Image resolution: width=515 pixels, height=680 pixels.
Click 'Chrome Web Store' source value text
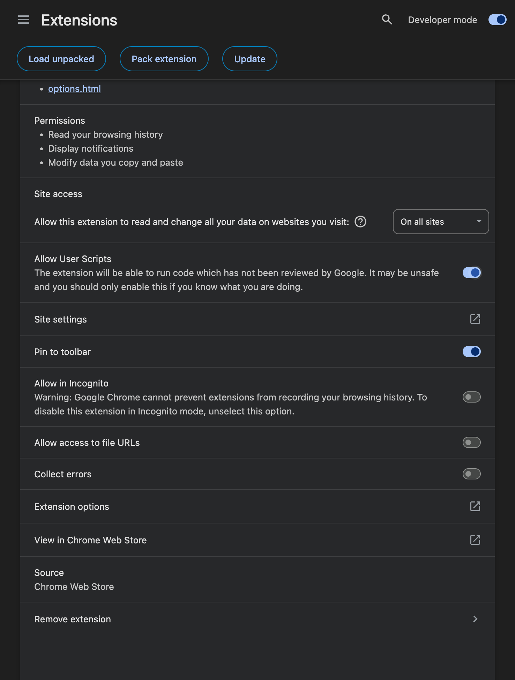pyautogui.click(x=74, y=587)
